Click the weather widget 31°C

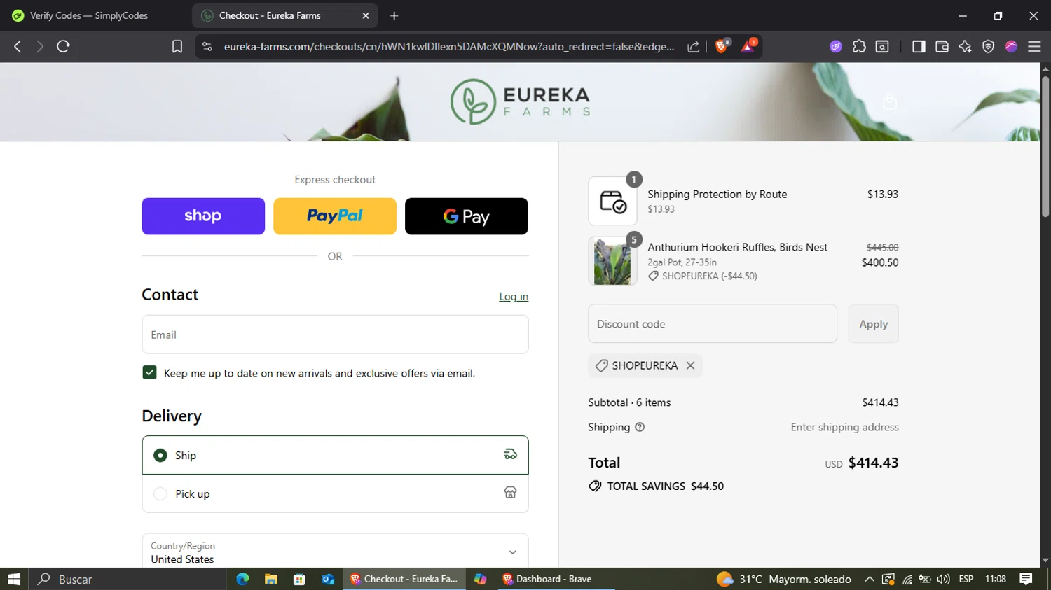tap(784, 579)
